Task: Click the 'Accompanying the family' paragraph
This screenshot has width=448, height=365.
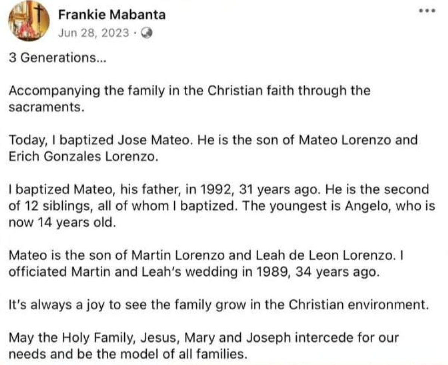Action: click(189, 99)
